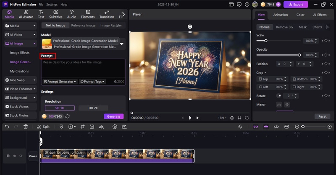Viewport: 336px width, 175px height.
Task: Expand the AI Video section
Action: tap(34, 35)
